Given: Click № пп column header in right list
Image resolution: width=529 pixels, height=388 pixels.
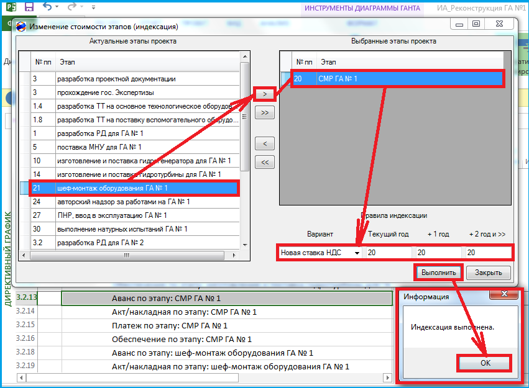Looking at the screenshot, I should pos(305,62).
